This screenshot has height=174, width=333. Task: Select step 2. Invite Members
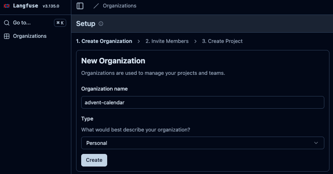click(167, 41)
